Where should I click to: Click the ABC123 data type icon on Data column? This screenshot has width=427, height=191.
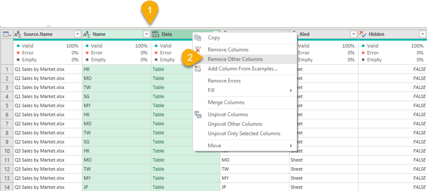point(155,34)
